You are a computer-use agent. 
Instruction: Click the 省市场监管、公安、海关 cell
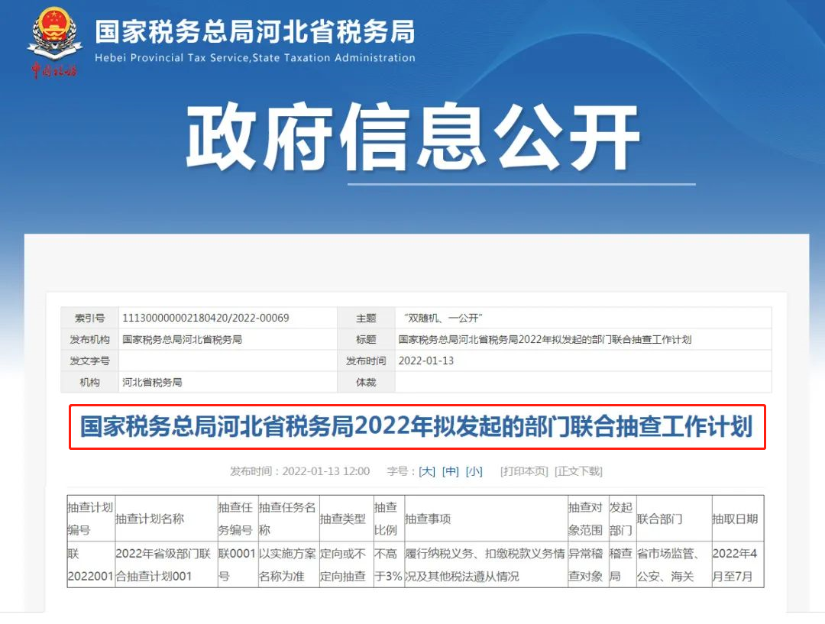[674, 565]
